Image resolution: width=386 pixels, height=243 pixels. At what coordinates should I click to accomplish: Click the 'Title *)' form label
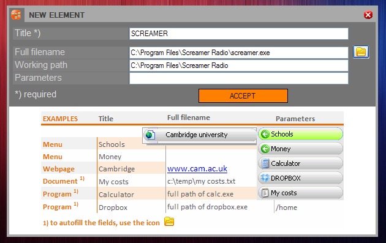pos(28,33)
